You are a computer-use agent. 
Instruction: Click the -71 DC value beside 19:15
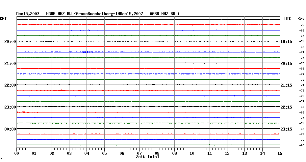click(302, 41)
